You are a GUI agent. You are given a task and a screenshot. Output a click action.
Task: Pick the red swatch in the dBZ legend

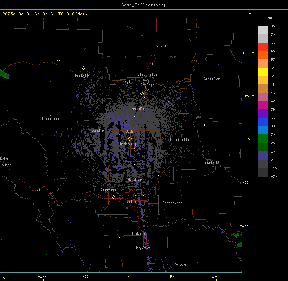click(x=263, y=47)
